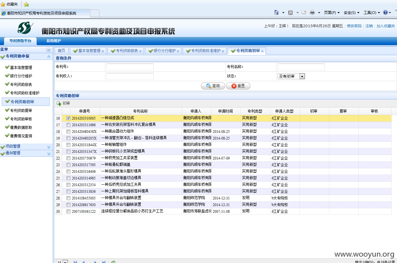Open 银行分行维护 in the side menu
Image resolution: width=397 pixels, height=263 pixels.
click(21, 76)
